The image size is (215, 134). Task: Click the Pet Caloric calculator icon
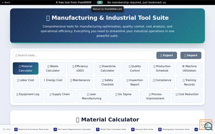55,129
